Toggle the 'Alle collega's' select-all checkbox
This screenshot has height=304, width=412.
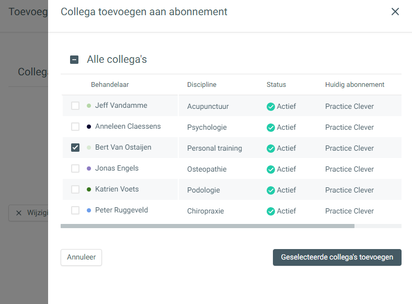pyautogui.click(x=74, y=60)
